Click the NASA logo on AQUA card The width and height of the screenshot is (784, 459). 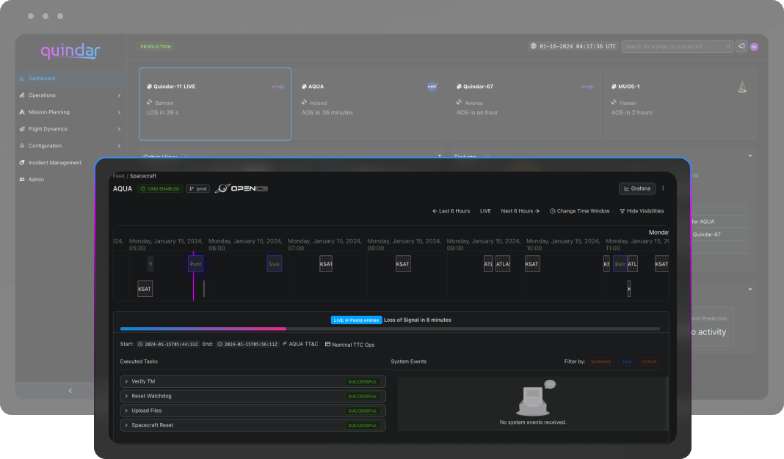click(432, 87)
